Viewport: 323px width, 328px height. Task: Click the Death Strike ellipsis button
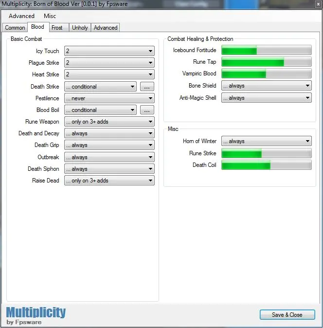tap(147, 87)
